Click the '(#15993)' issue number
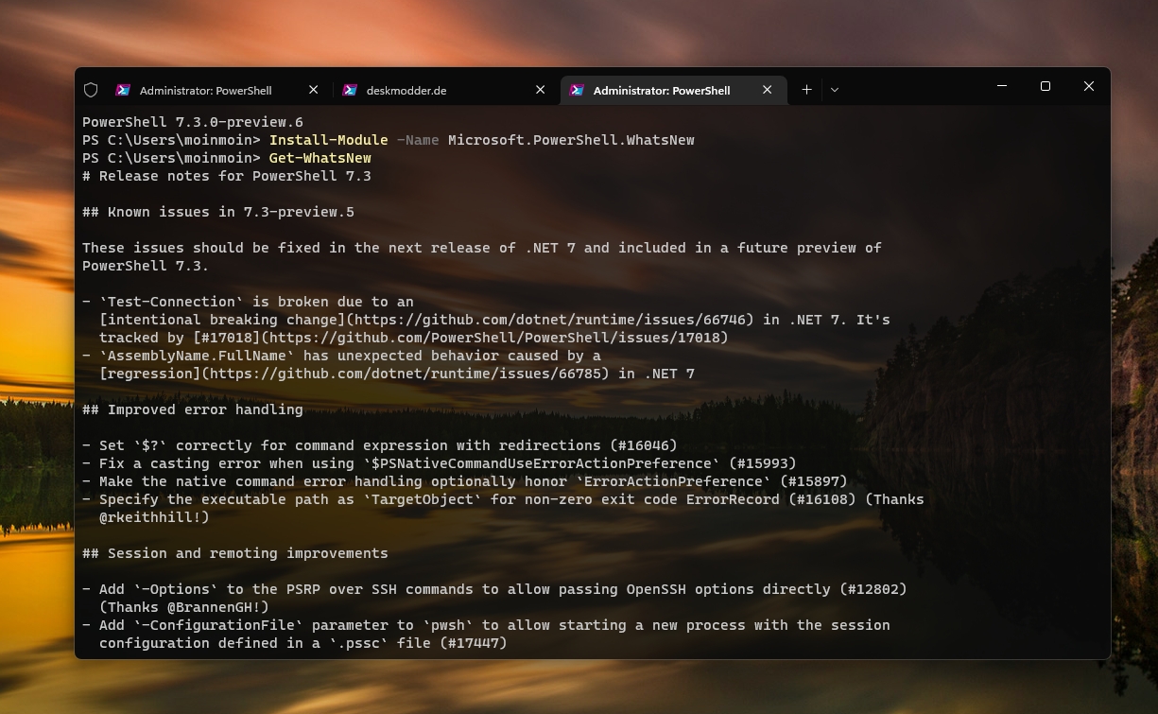Viewport: 1158px width, 714px height. click(x=763, y=463)
